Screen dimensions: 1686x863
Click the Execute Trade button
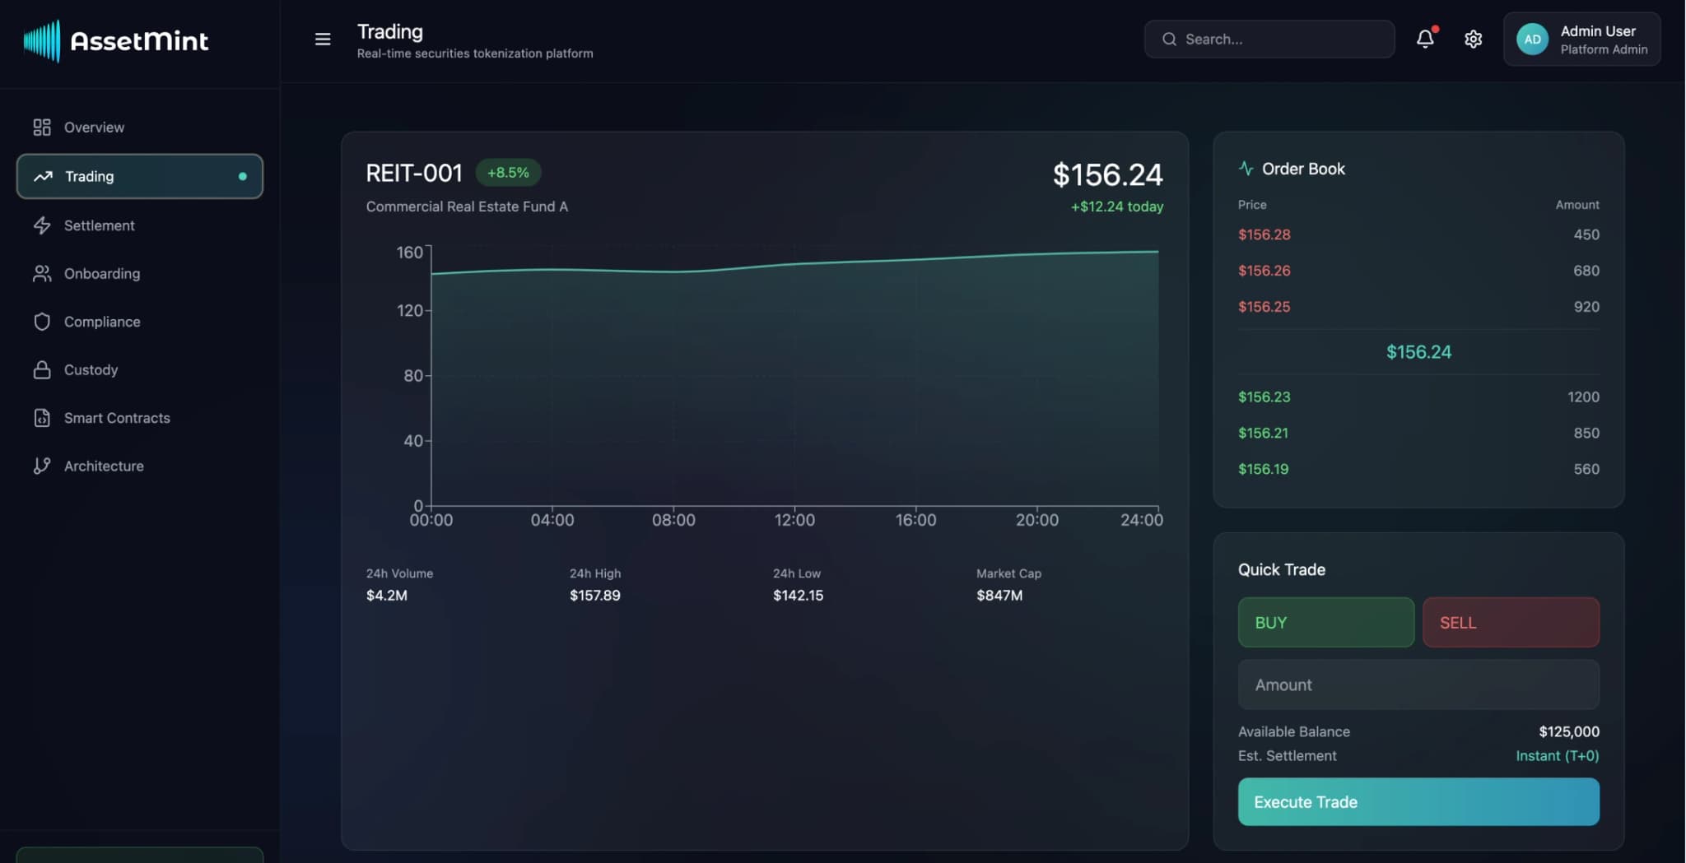click(x=1417, y=801)
